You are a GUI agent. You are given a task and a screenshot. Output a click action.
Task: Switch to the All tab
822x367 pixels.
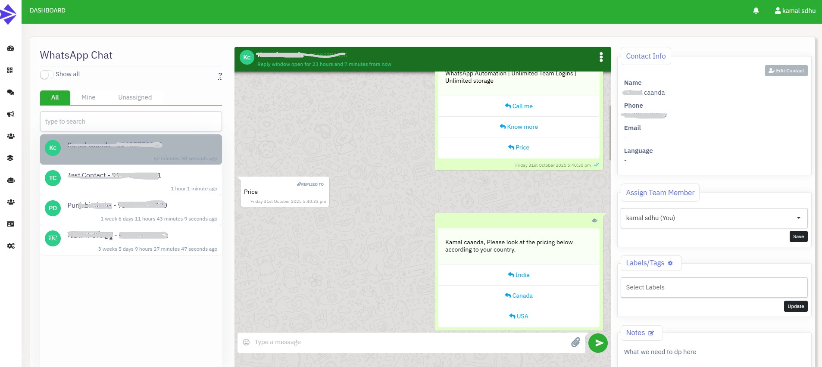click(55, 97)
